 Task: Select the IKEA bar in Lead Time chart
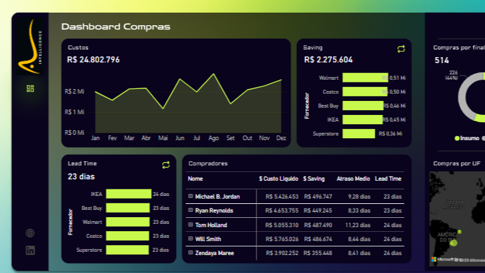128,195
